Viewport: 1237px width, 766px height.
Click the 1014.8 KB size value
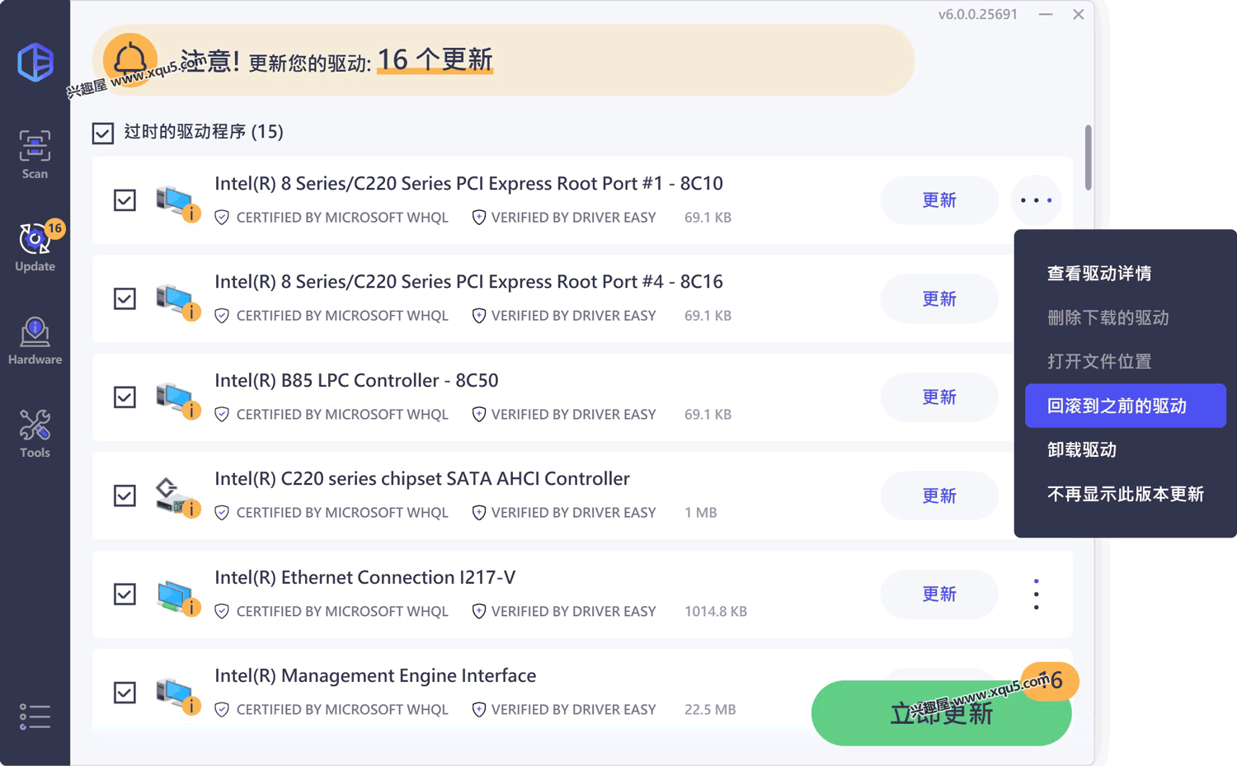click(716, 611)
